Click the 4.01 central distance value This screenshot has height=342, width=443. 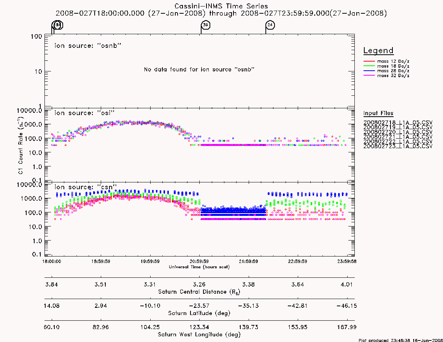pos(347,284)
